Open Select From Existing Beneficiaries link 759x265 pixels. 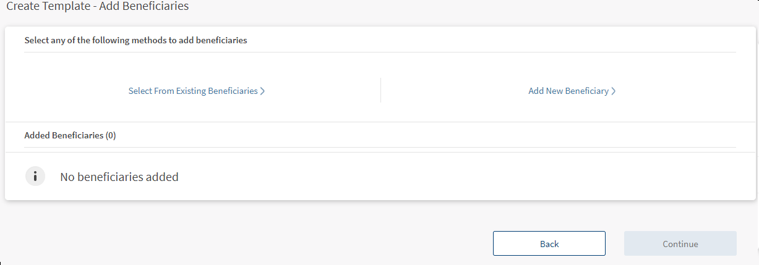coord(192,91)
